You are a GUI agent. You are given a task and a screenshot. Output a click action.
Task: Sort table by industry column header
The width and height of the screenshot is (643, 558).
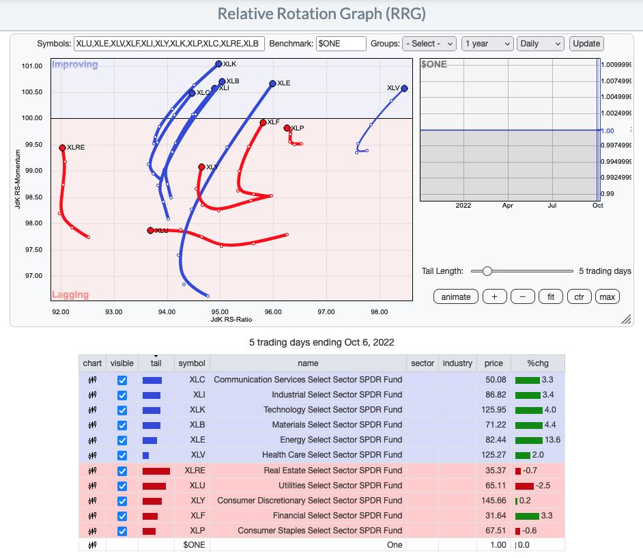457,363
